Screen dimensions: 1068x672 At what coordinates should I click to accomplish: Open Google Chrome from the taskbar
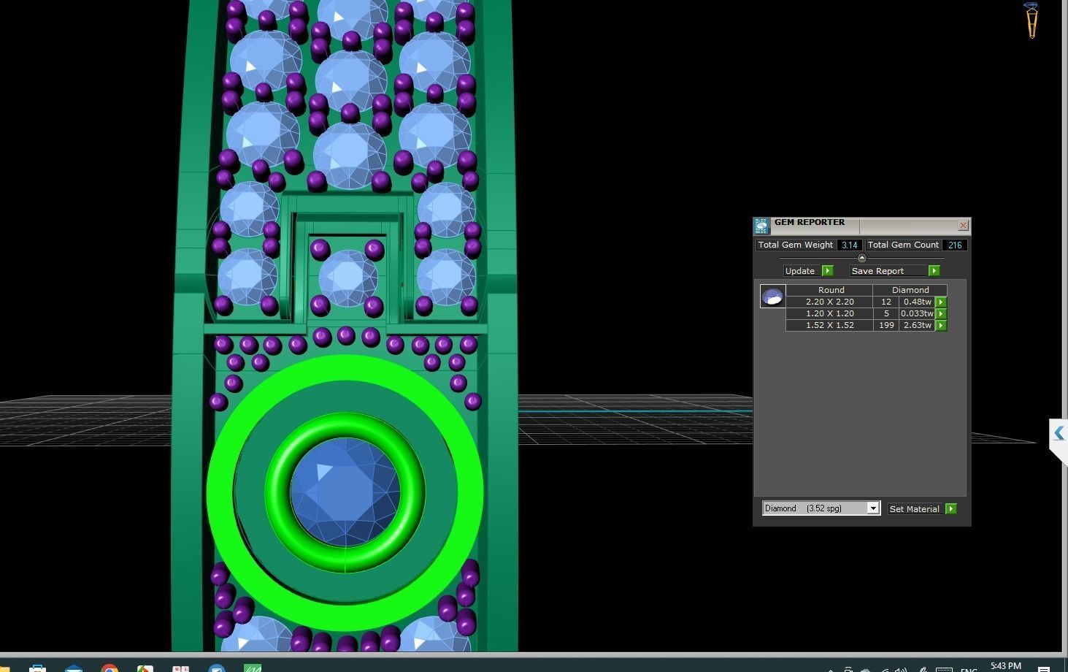click(x=110, y=668)
